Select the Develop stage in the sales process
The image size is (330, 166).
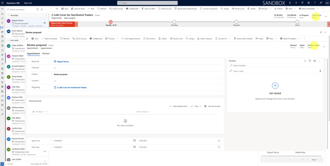[x=174, y=22]
